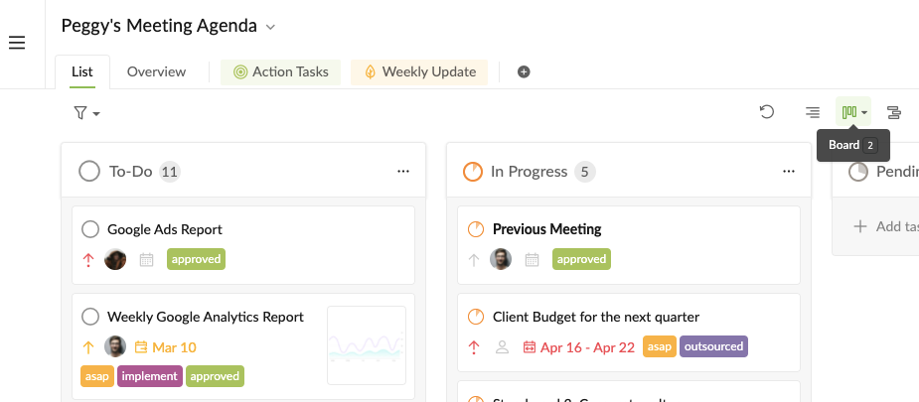
Task: Open the filter dropdown
Action: point(86,113)
